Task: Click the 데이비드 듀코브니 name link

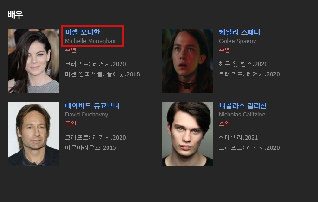Action: coord(92,105)
